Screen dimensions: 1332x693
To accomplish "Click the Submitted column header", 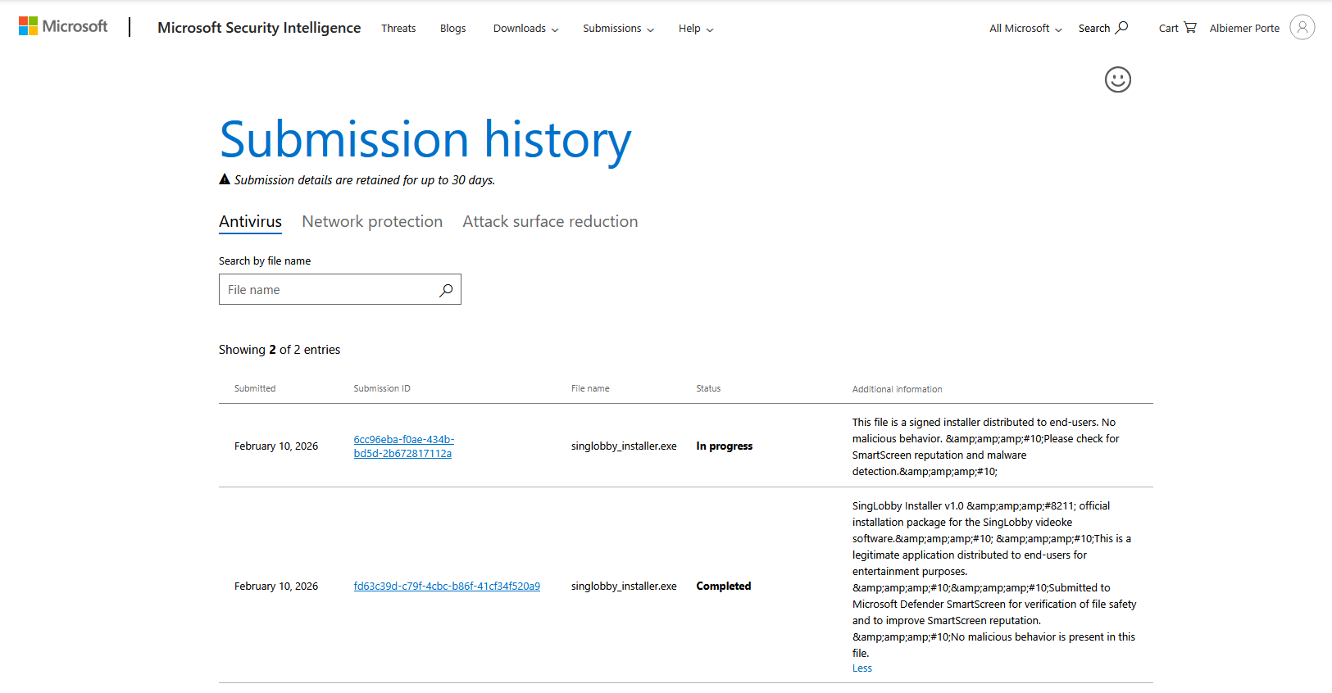I will click(255, 389).
